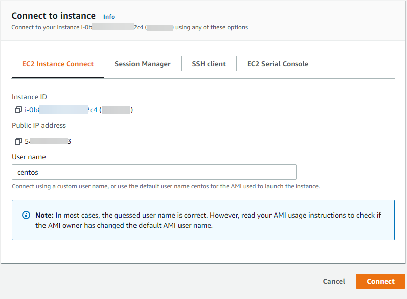407x299 pixels.
Task: Copy the Instance ID with the copy icon
Action: tap(18, 110)
